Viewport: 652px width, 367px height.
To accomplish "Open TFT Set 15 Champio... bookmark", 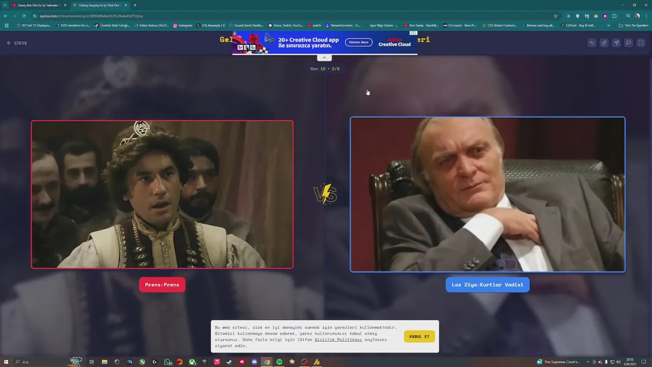I will coord(34,25).
